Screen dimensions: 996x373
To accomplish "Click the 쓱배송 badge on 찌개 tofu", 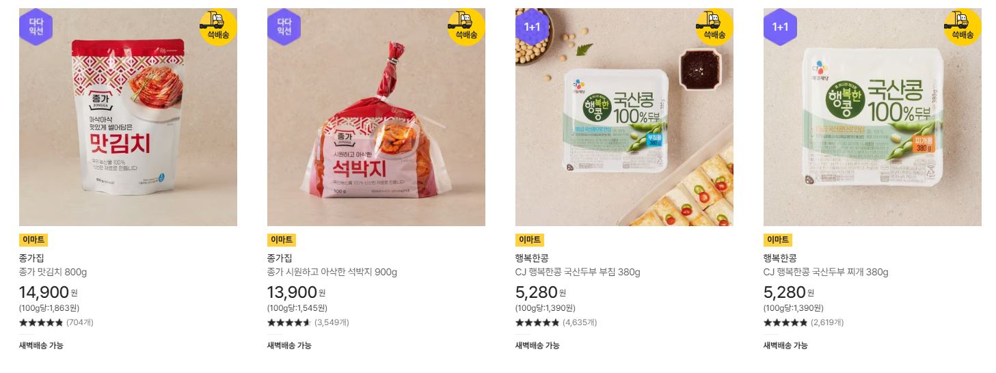I will 964,27.
